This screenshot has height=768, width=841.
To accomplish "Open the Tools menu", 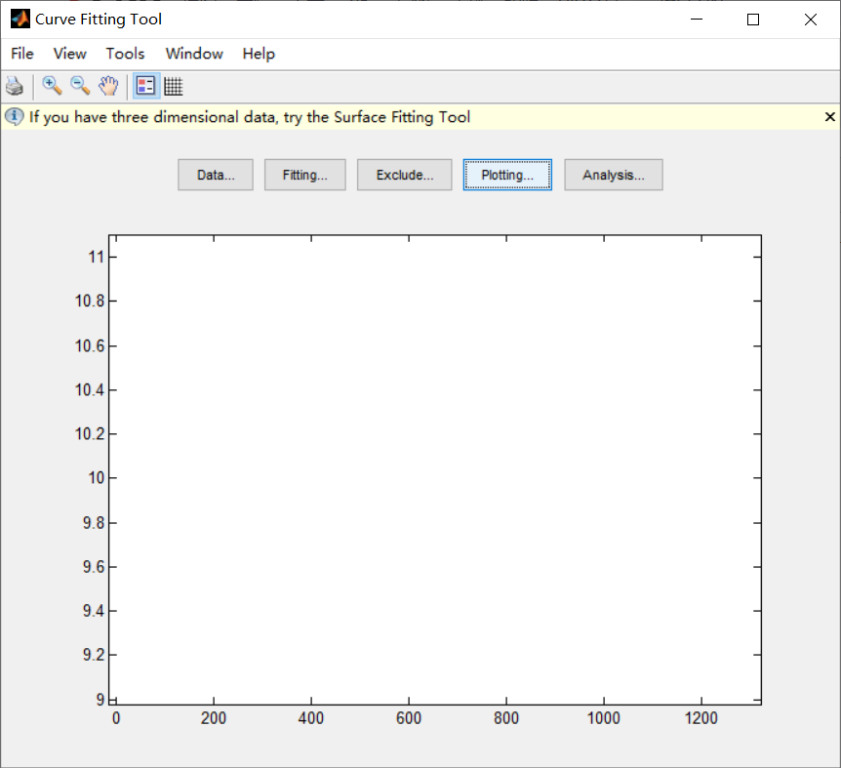I will coord(125,54).
